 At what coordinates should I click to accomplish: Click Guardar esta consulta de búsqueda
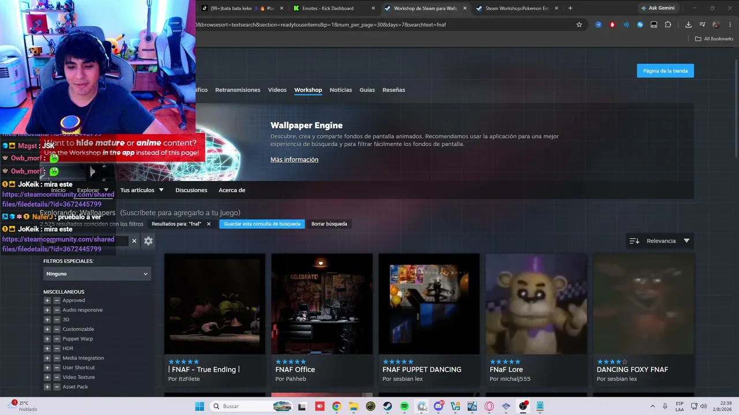(262, 224)
